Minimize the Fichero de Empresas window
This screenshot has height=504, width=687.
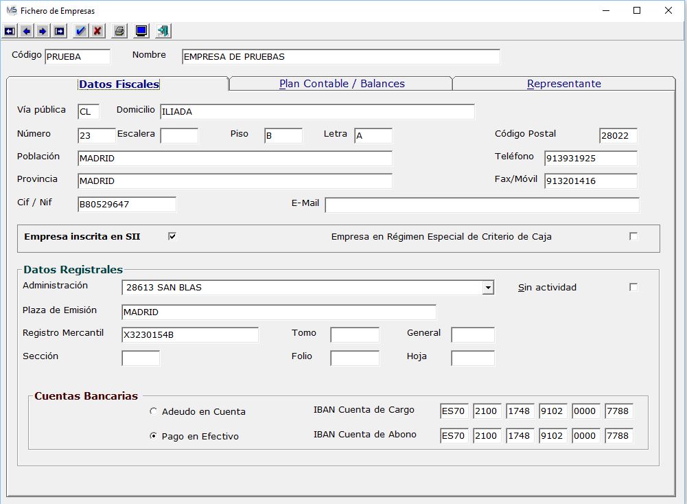pyautogui.click(x=606, y=10)
